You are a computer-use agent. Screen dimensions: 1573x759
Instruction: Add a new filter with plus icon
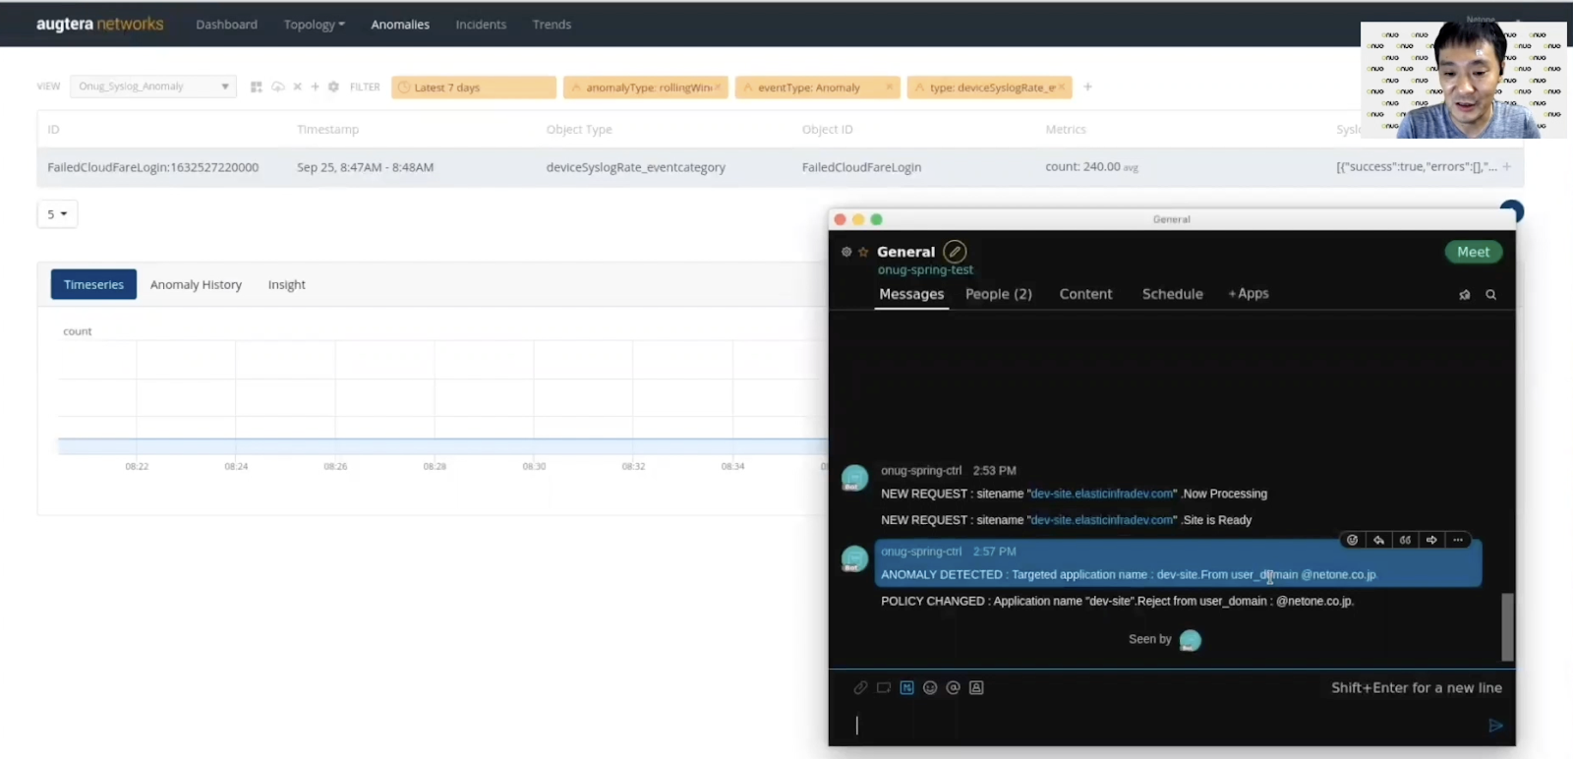tap(1087, 87)
